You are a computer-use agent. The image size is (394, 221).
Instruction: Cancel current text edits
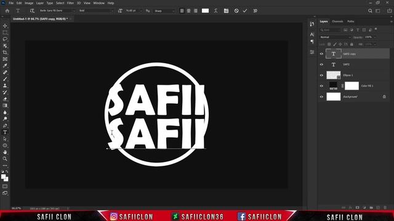click(236, 11)
